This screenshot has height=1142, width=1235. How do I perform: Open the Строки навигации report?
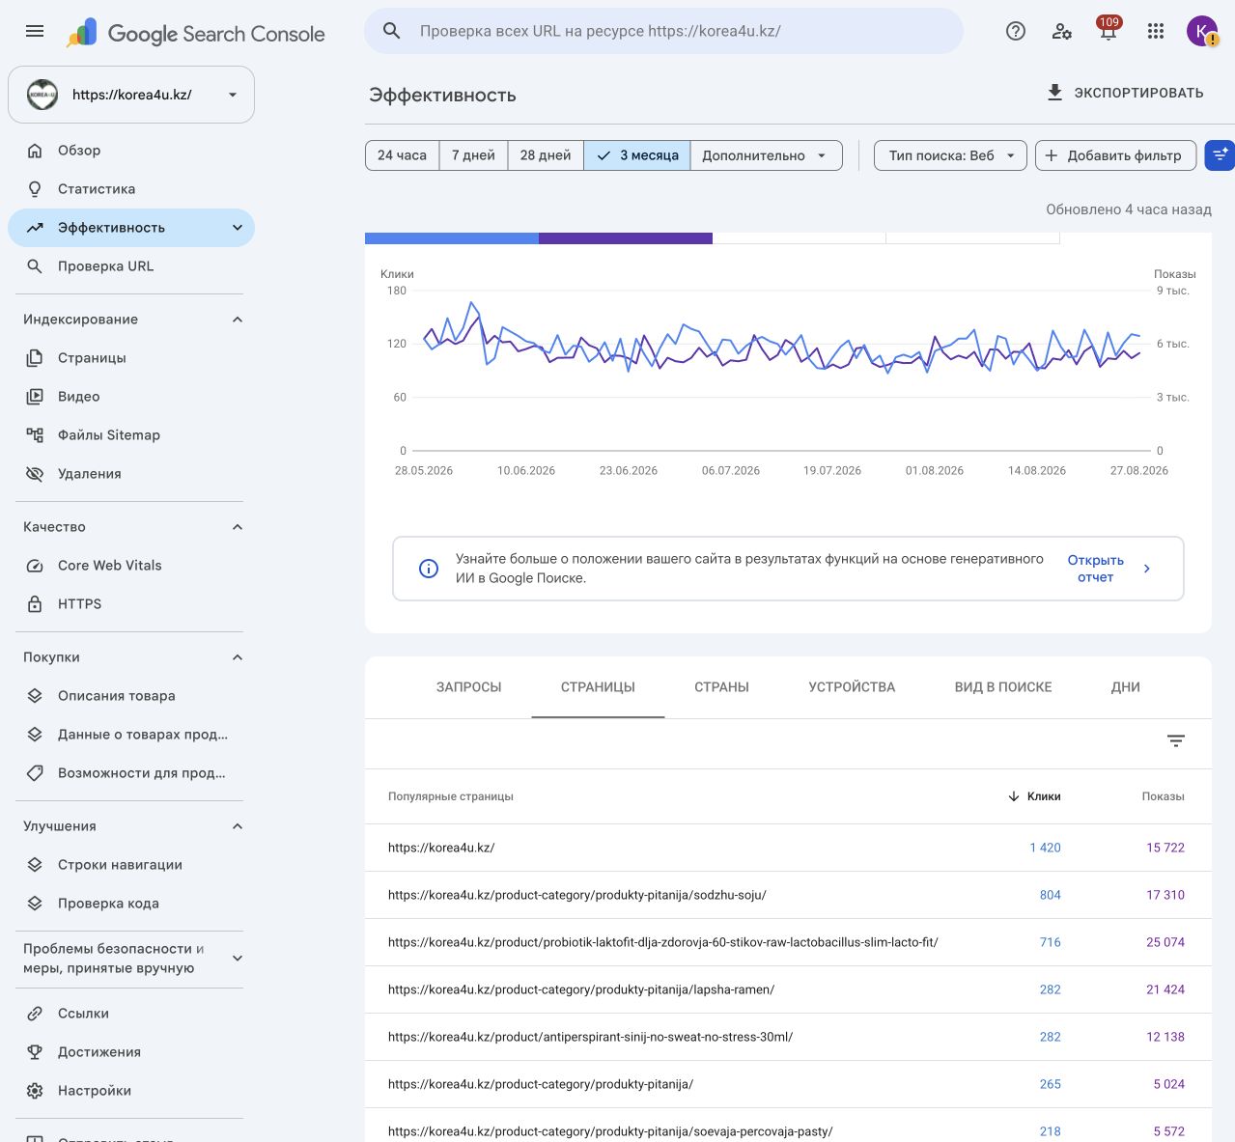(x=120, y=865)
